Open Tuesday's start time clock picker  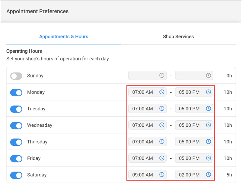pos(161,109)
